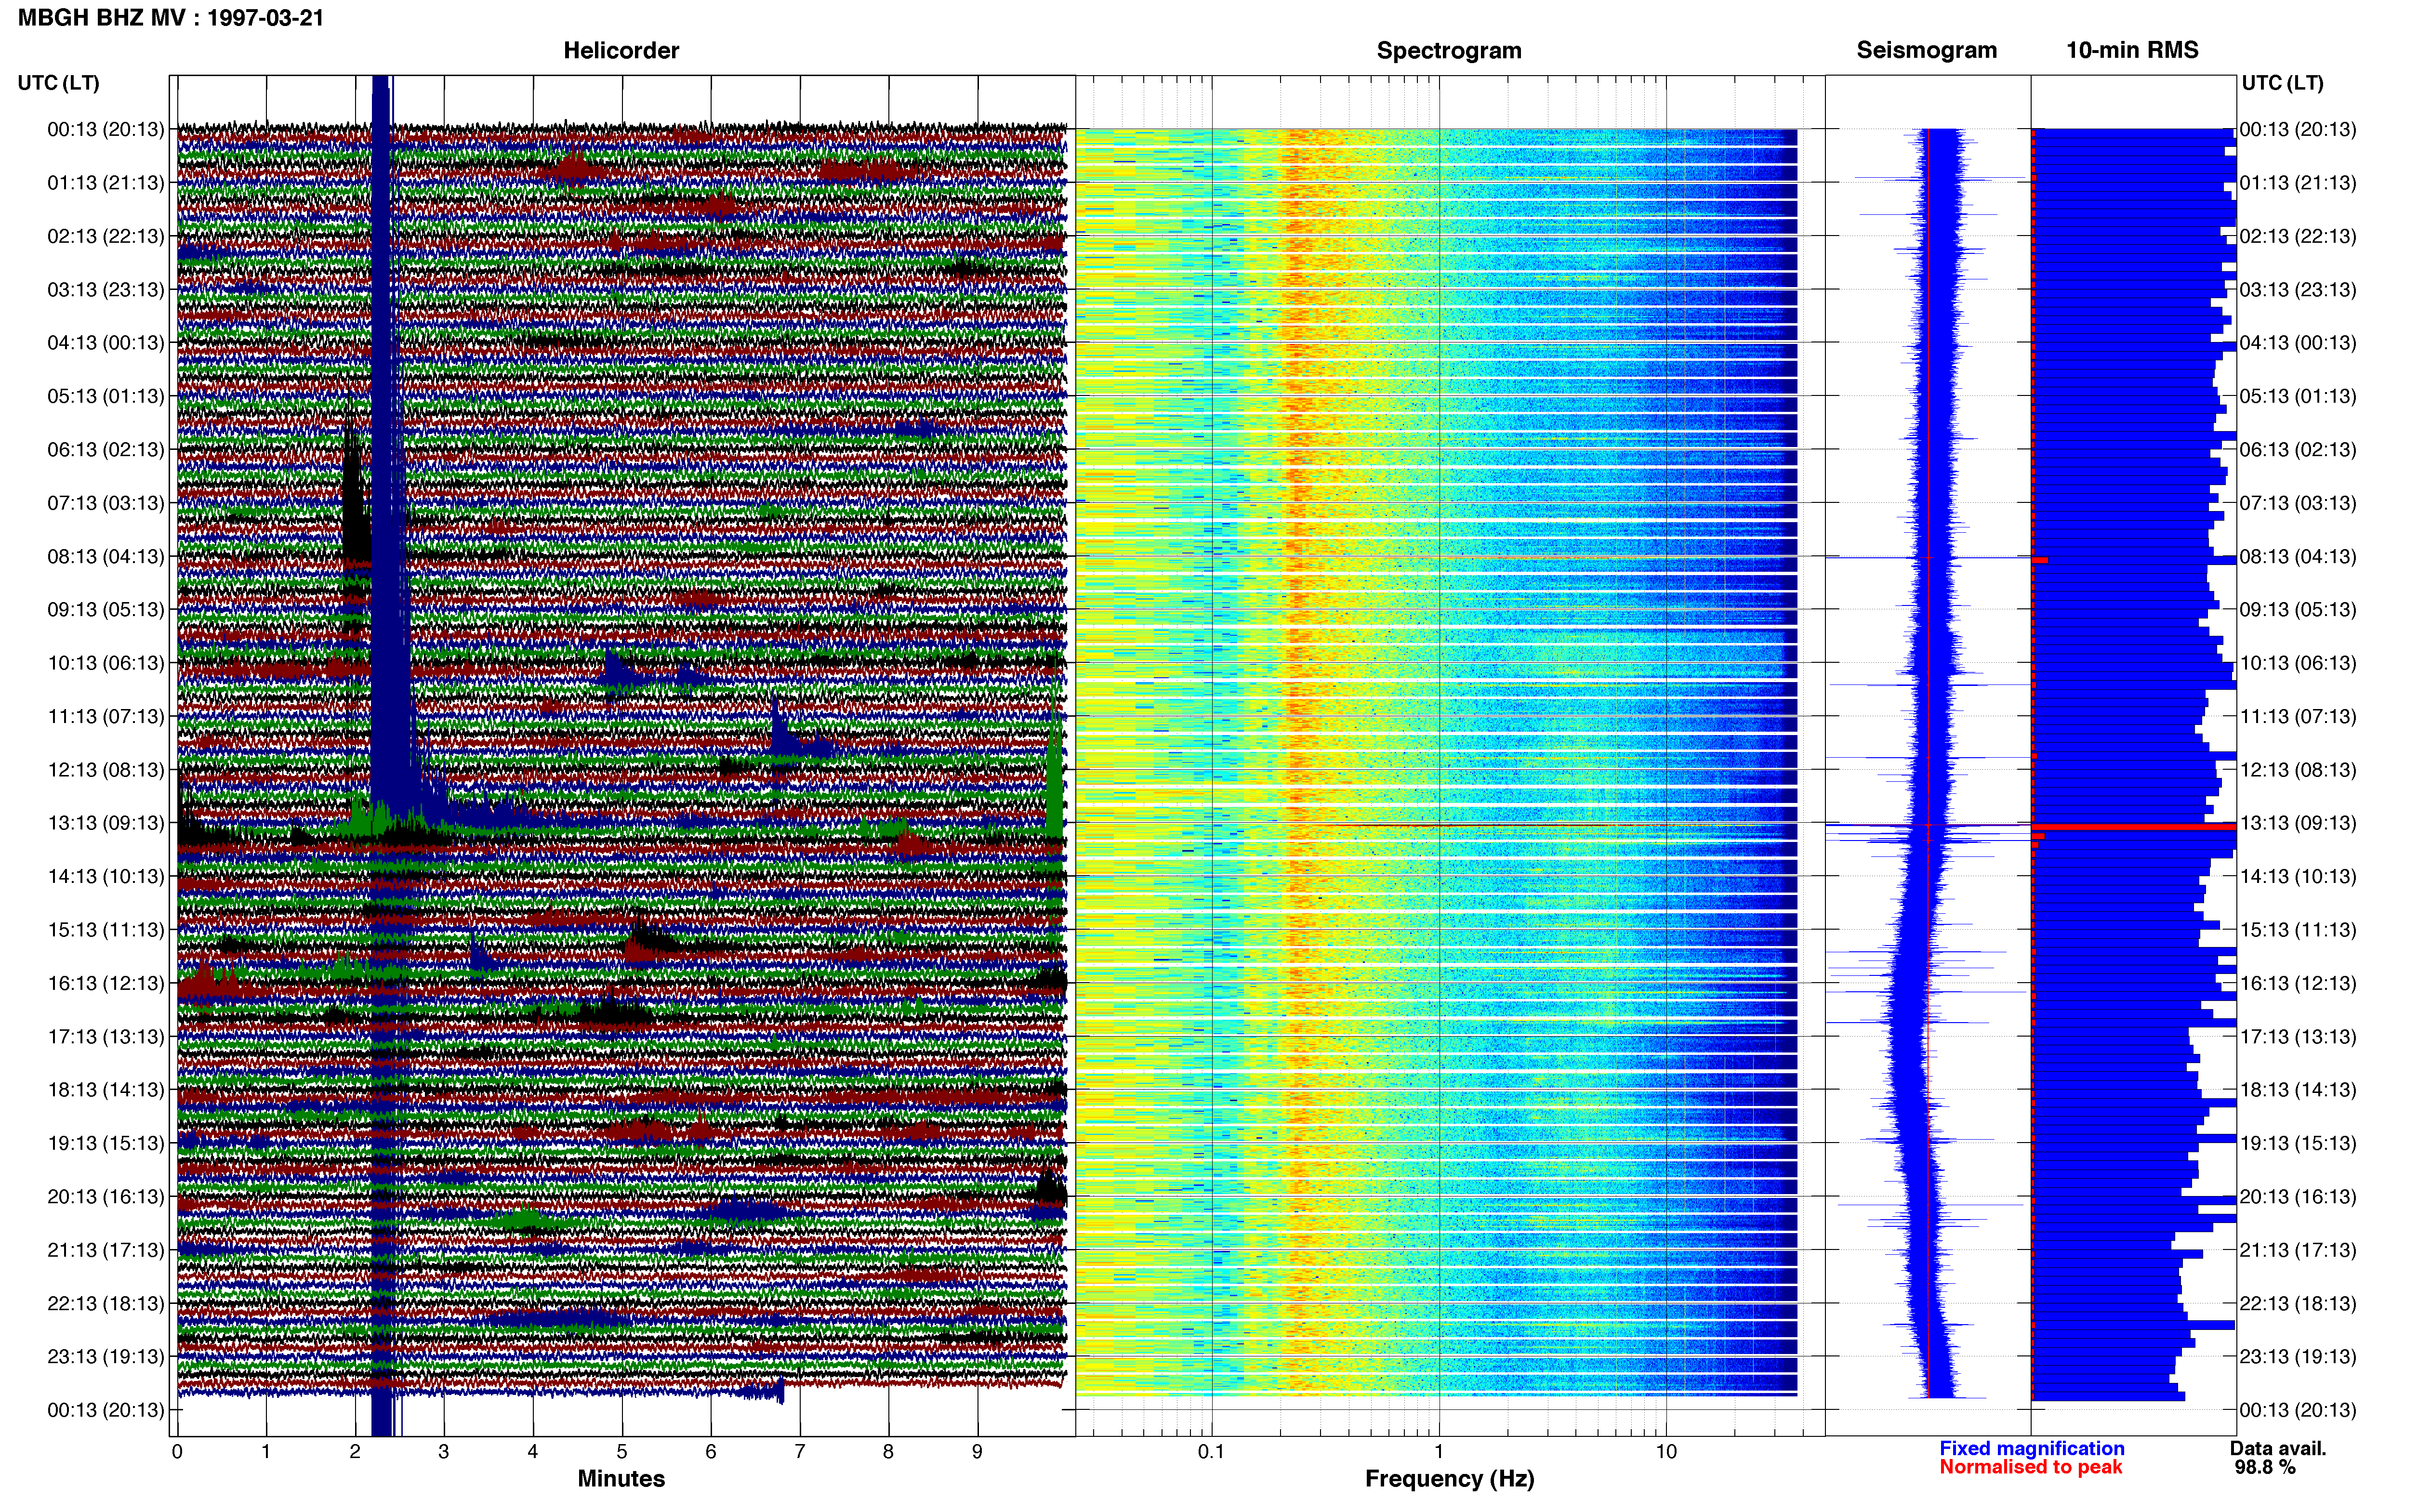Click the left time label '14:13 (10:13)'
Viewport: 2418px width, 1512px height.
pos(106,876)
